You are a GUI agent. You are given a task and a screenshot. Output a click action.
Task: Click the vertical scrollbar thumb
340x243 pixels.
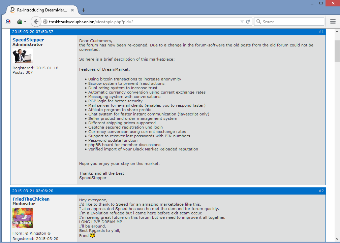337,51
